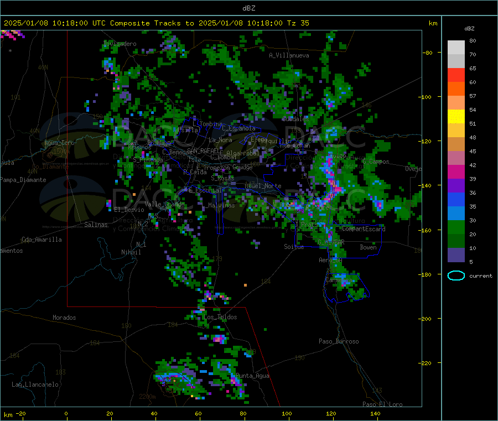The width and height of the screenshot is (498, 421).
Task: Click the Guadales map label
Action: (x=295, y=119)
